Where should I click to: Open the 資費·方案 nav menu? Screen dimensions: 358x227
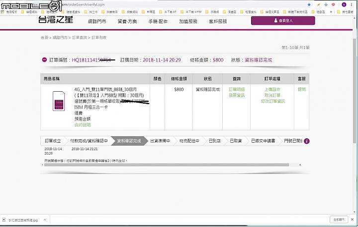click(x=127, y=21)
